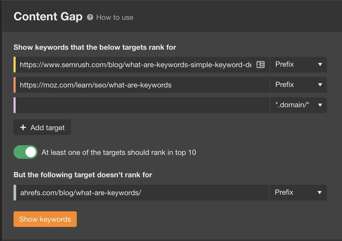
Task: Open the Prefix dropdown for the ahrefs.com target
Action: point(298,193)
